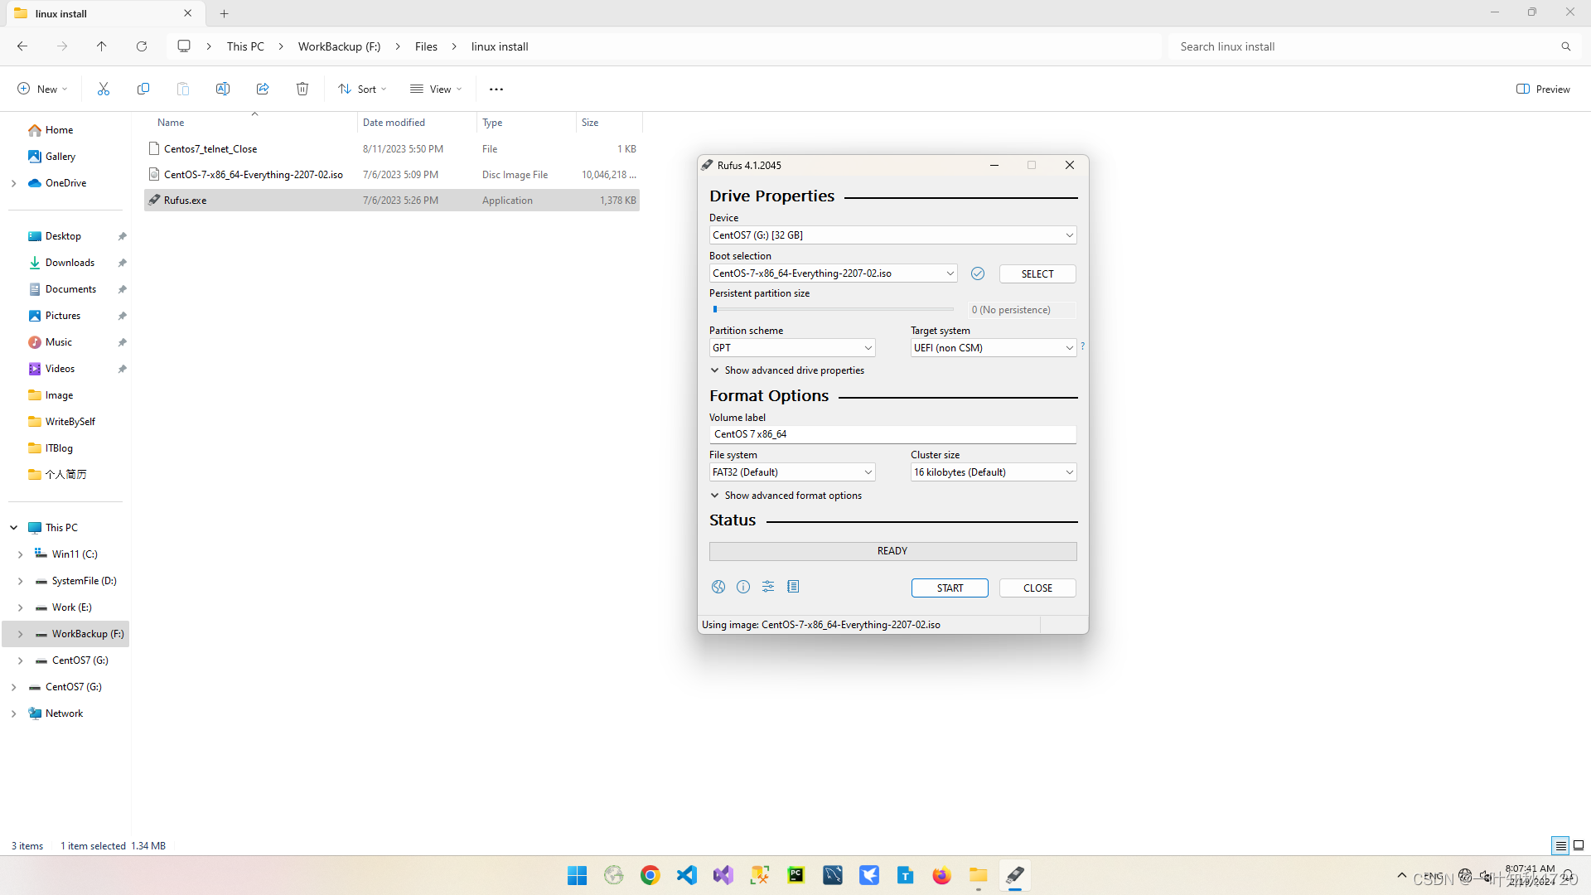The image size is (1591, 895).
Task: Open Visual Studio Code from the taskbar
Action: coord(687,875)
